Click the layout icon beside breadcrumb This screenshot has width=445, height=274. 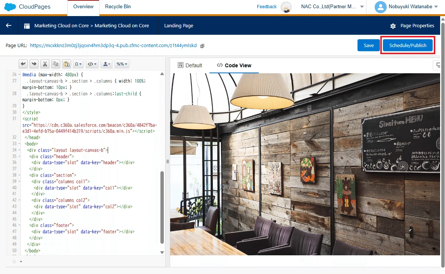coord(27,26)
